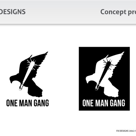
Task: Select the white bird silhouette on the black panel
Action: tap(105, 74)
